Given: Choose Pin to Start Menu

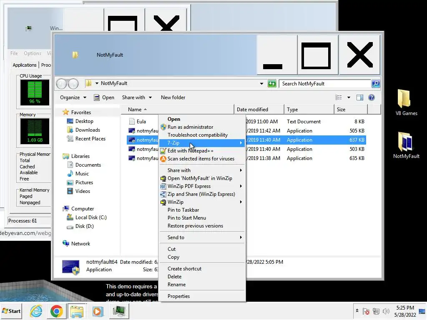Looking at the screenshot, I should coord(202,217).
